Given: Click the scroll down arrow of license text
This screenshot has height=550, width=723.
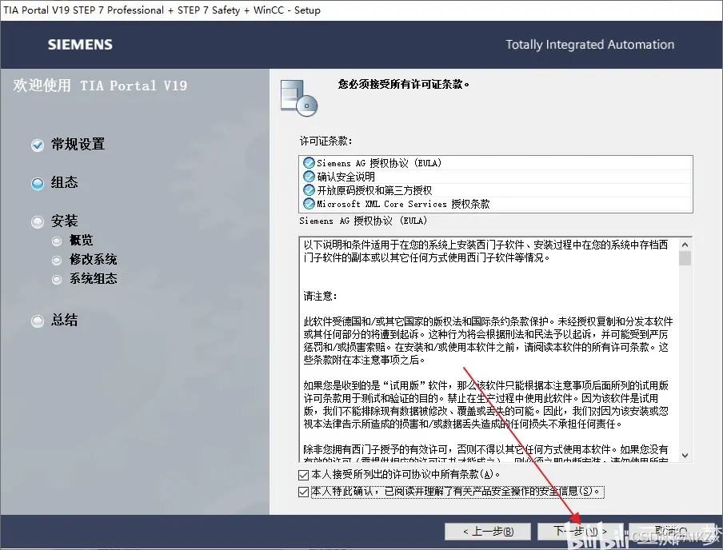Looking at the screenshot, I should (x=685, y=456).
